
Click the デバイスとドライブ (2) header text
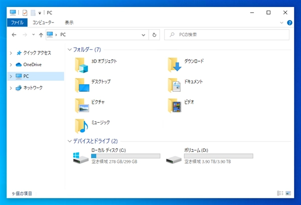click(95, 141)
